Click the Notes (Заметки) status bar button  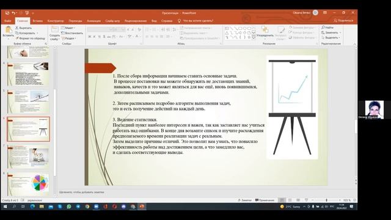pos(244,200)
